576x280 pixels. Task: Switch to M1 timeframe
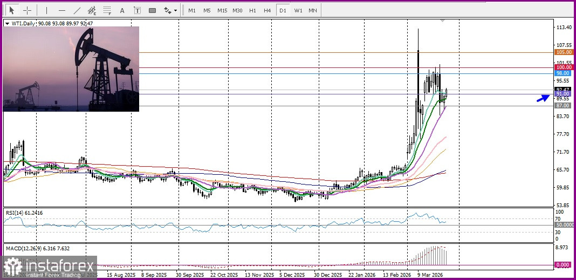(x=192, y=10)
